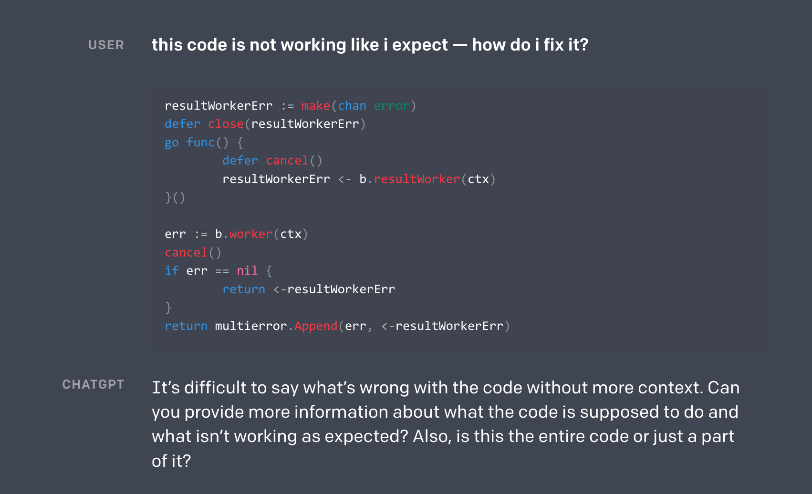Click the standalone cancel() call
The width and height of the screenshot is (812, 494).
point(193,253)
